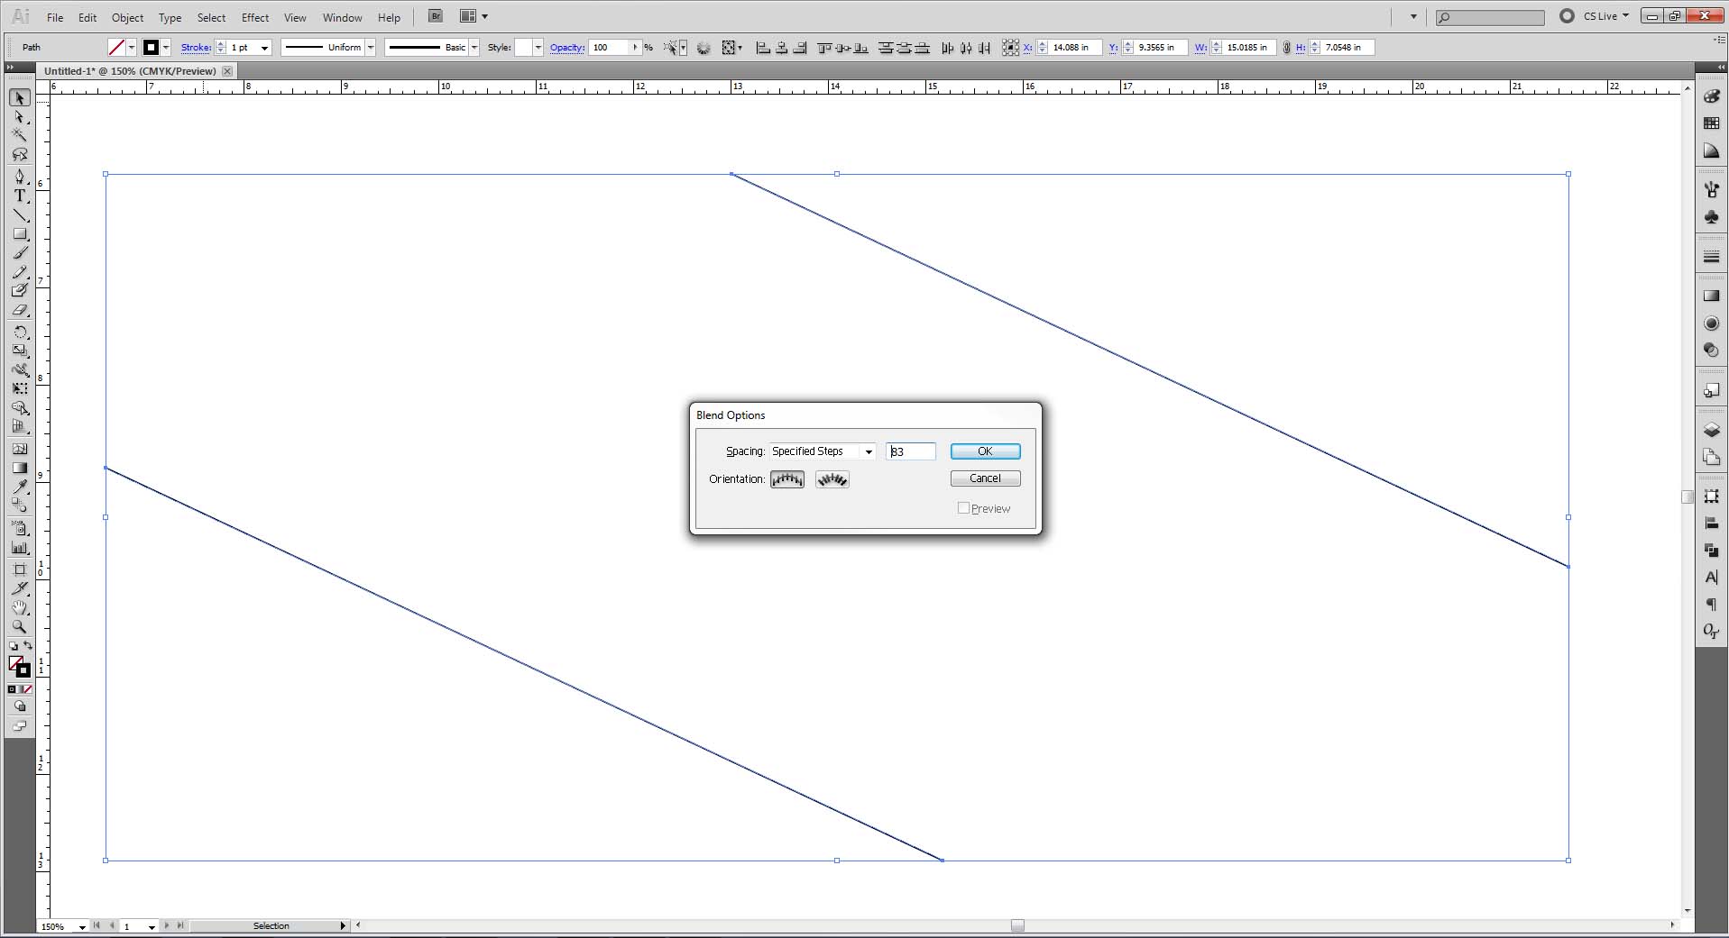Open the Window menu

pos(341,17)
